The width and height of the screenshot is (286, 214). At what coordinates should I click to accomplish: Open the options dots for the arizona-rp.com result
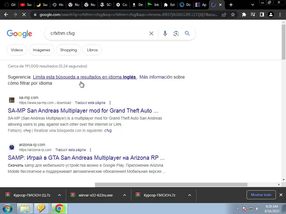pyautogui.click(x=90, y=150)
